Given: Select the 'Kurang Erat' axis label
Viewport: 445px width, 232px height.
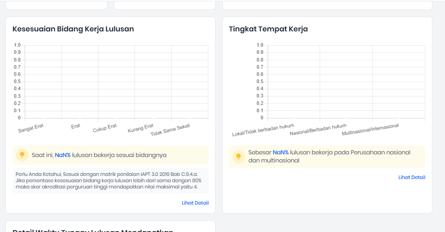Looking at the screenshot, I should pyautogui.click(x=141, y=128).
